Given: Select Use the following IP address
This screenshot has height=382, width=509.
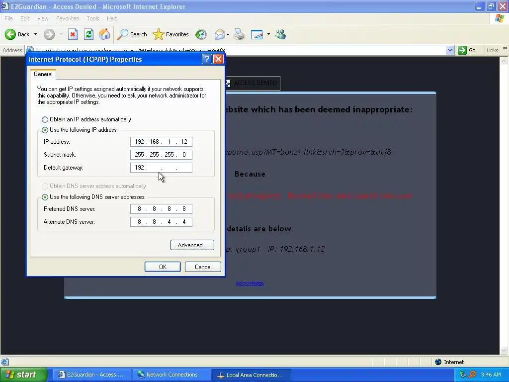Looking at the screenshot, I should coord(45,130).
